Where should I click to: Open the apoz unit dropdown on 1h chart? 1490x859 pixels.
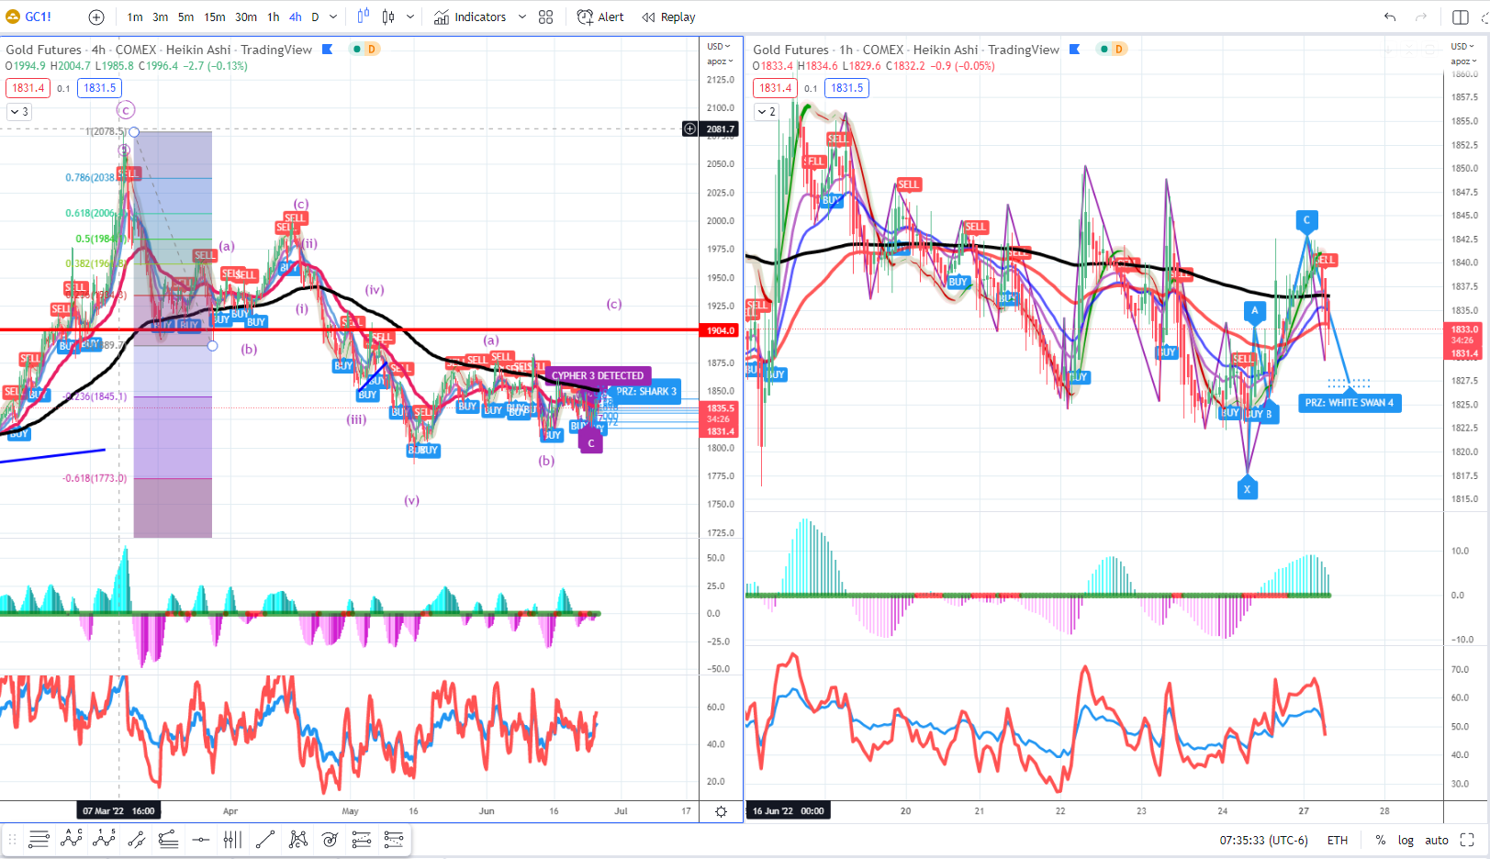[1463, 61]
